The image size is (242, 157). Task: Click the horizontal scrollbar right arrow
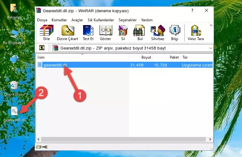[210, 139]
